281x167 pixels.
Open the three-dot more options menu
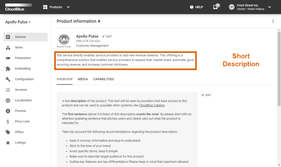point(273,21)
